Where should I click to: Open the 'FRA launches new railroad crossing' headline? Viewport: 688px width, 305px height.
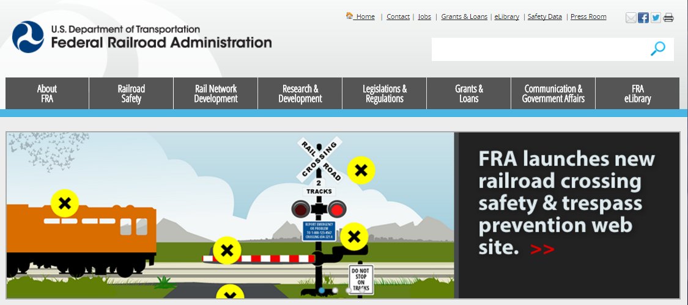click(x=566, y=203)
